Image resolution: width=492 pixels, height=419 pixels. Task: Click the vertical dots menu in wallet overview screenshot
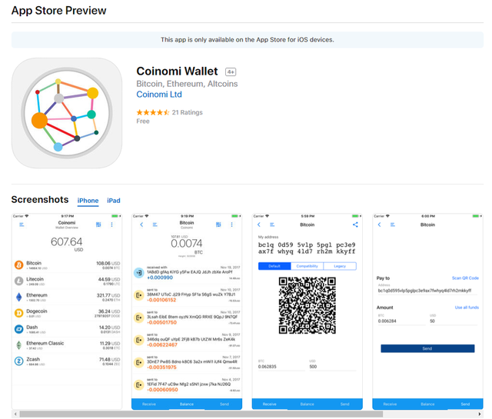click(x=111, y=224)
